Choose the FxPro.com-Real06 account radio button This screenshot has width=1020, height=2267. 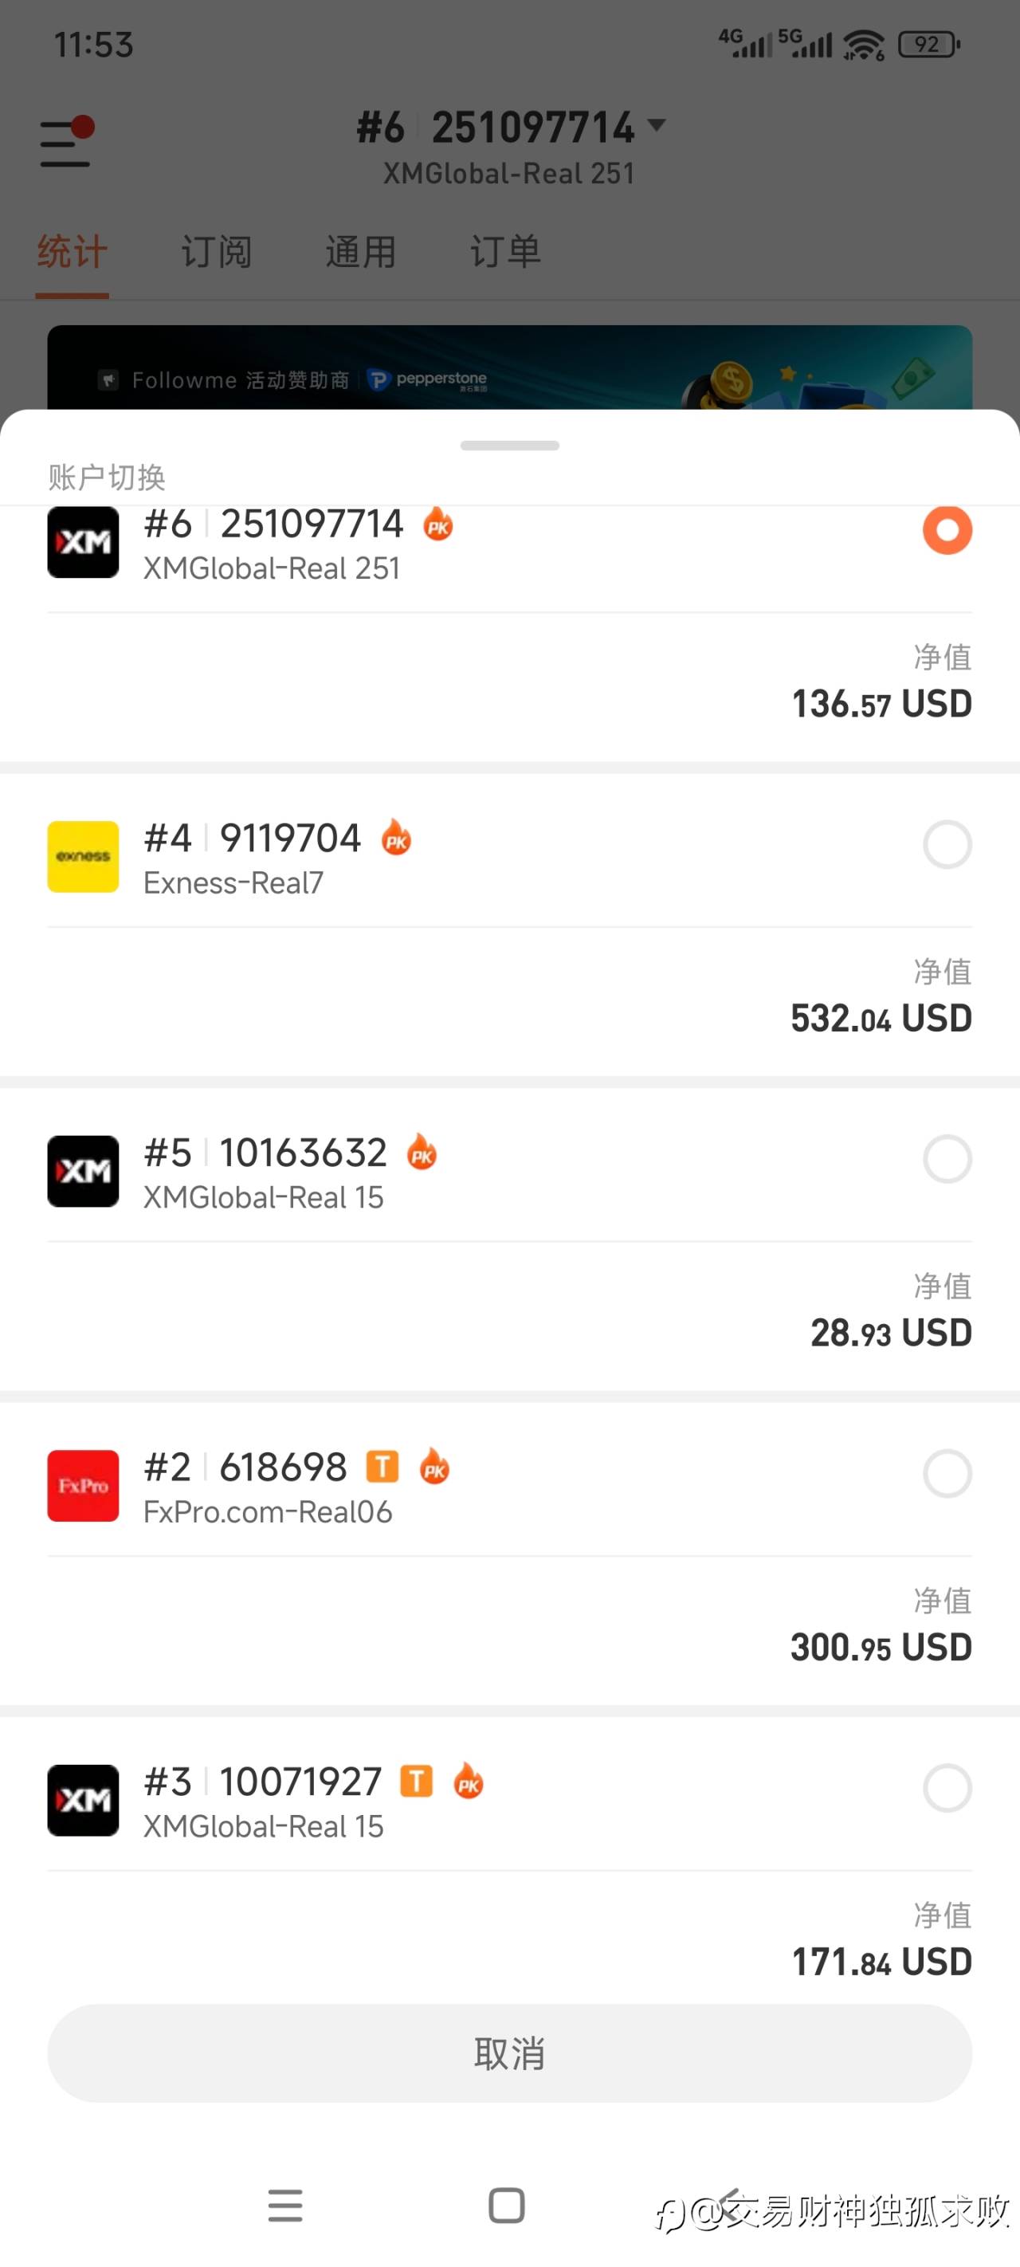tap(947, 1473)
